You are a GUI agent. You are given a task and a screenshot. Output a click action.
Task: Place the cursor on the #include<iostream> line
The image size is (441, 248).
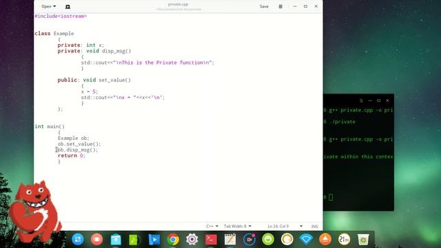(61, 16)
